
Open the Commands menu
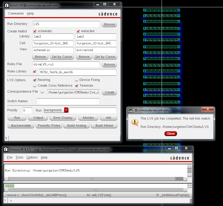[x=16, y=13]
